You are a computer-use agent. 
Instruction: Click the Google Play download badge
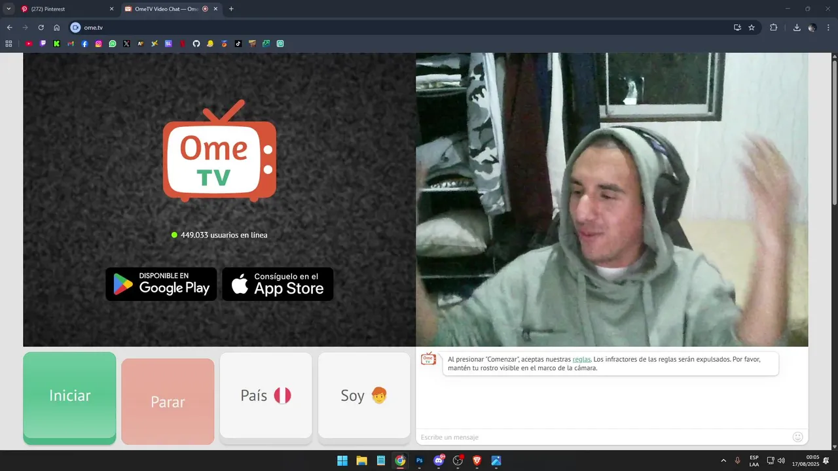161,284
